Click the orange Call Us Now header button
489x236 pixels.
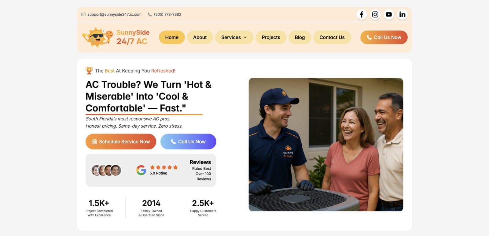click(x=384, y=37)
